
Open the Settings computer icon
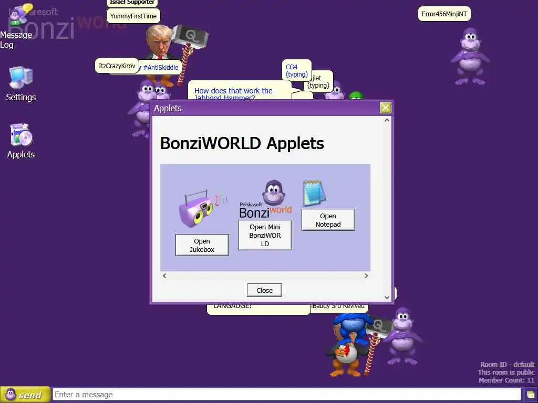coord(21,78)
